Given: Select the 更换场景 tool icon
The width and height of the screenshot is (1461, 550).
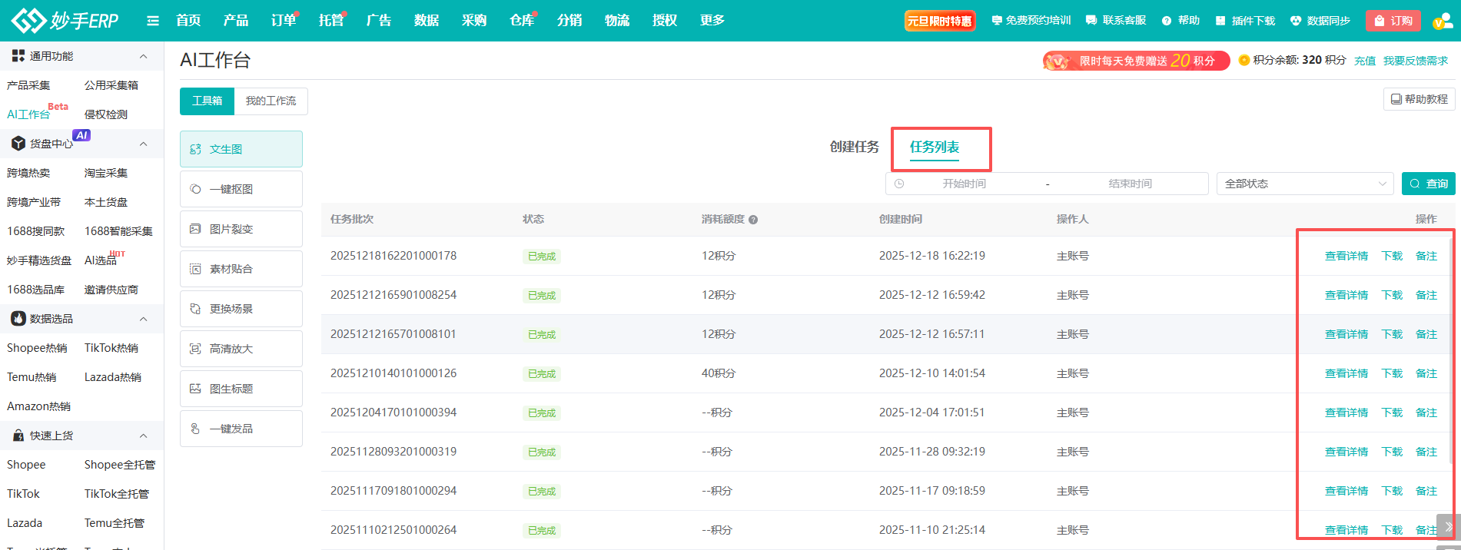Looking at the screenshot, I should point(195,309).
